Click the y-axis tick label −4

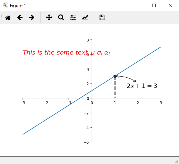click(86, 128)
